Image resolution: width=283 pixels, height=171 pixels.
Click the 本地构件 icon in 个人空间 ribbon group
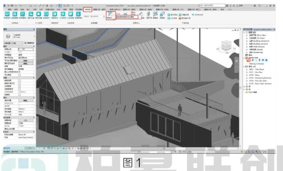pos(46,14)
